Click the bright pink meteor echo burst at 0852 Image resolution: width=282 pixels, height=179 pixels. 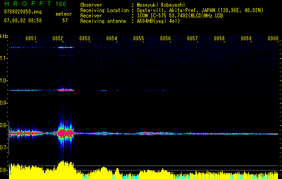tap(65, 133)
